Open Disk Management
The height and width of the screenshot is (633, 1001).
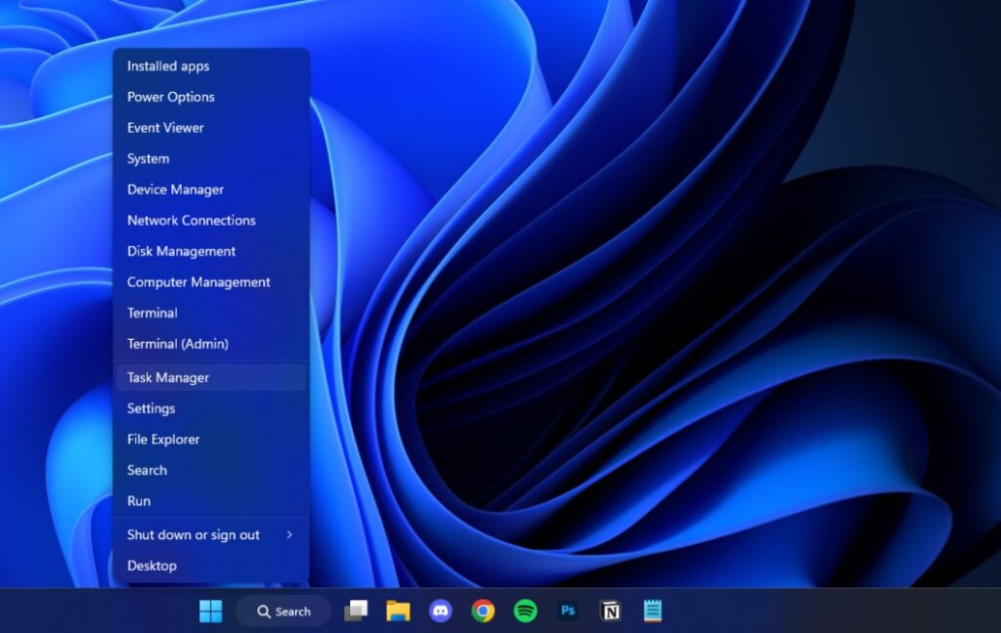tap(211, 251)
